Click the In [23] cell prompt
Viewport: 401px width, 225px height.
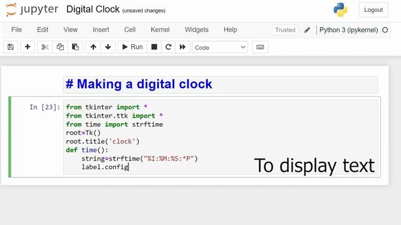pyautogui.click(x=44, y=107)
